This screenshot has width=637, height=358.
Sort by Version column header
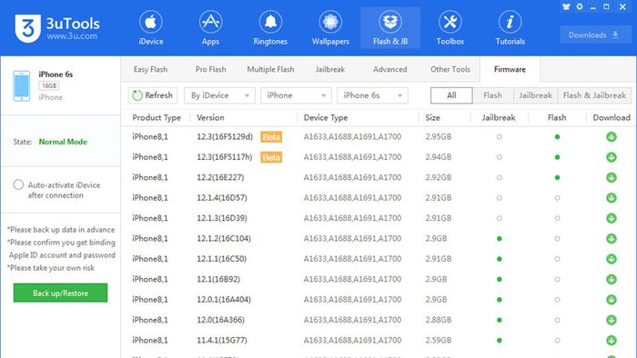tap(210, 117)
